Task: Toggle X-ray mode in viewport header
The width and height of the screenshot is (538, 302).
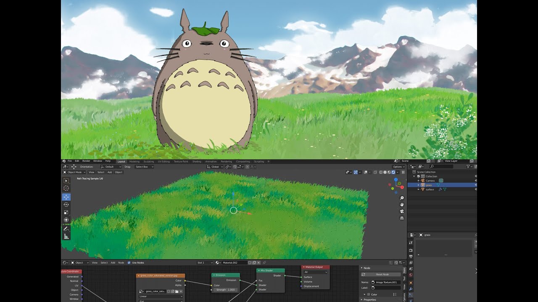Action: pos(375,172)
